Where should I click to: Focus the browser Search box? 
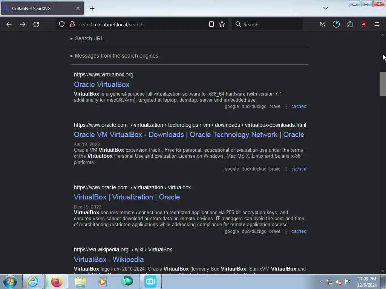267,24
